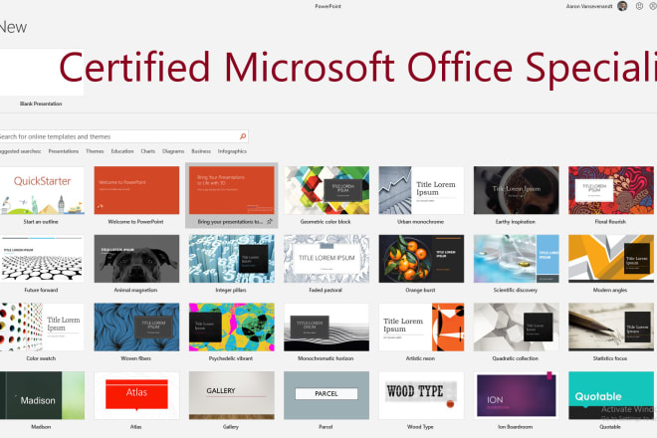Pick the Modern angles template

point(611,259)
